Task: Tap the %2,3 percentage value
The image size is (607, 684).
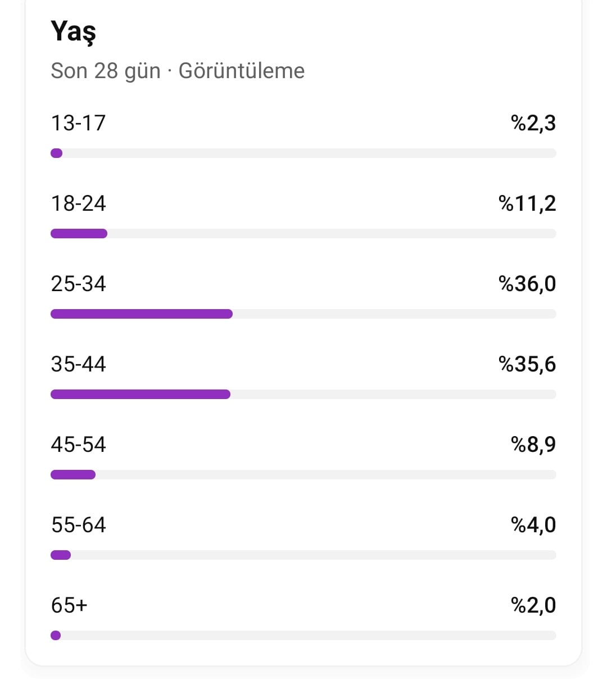Action: (x=533, y=123)
